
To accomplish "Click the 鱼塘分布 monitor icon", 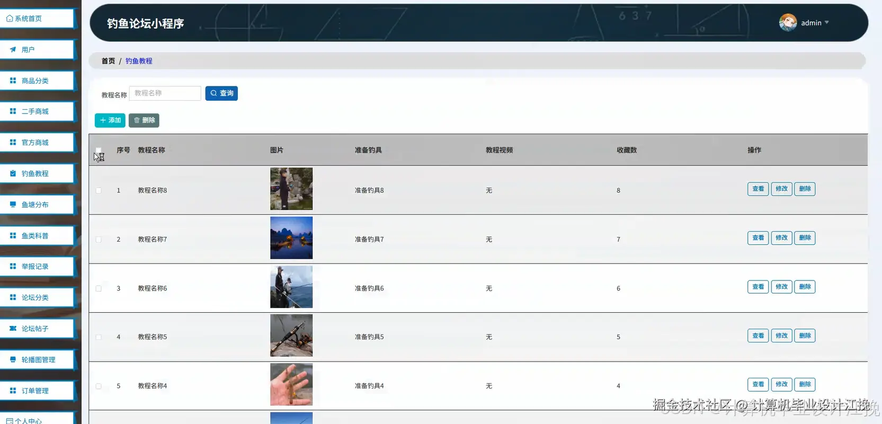I will (13, 204).
